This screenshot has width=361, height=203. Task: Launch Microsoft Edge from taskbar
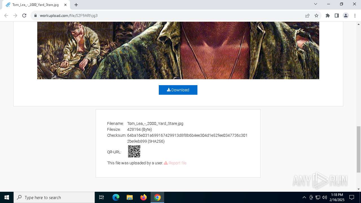116,197
